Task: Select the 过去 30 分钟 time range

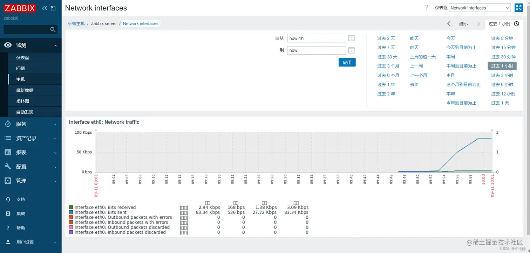Action: [x=503, y=57]
